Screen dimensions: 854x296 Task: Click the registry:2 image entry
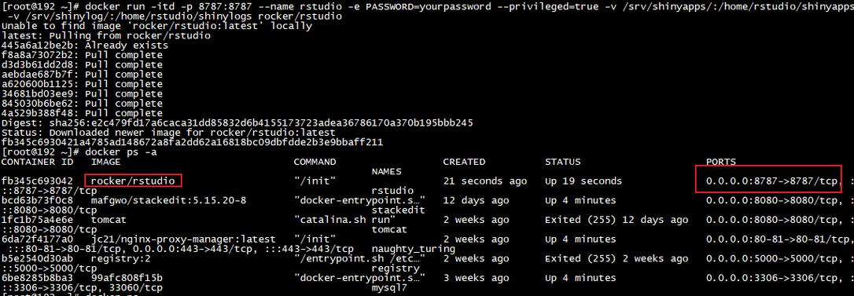click(120, 259)
